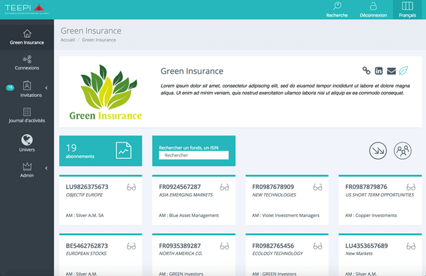Click the green leaf icon

pyautogui.click(x=403, y=71)
